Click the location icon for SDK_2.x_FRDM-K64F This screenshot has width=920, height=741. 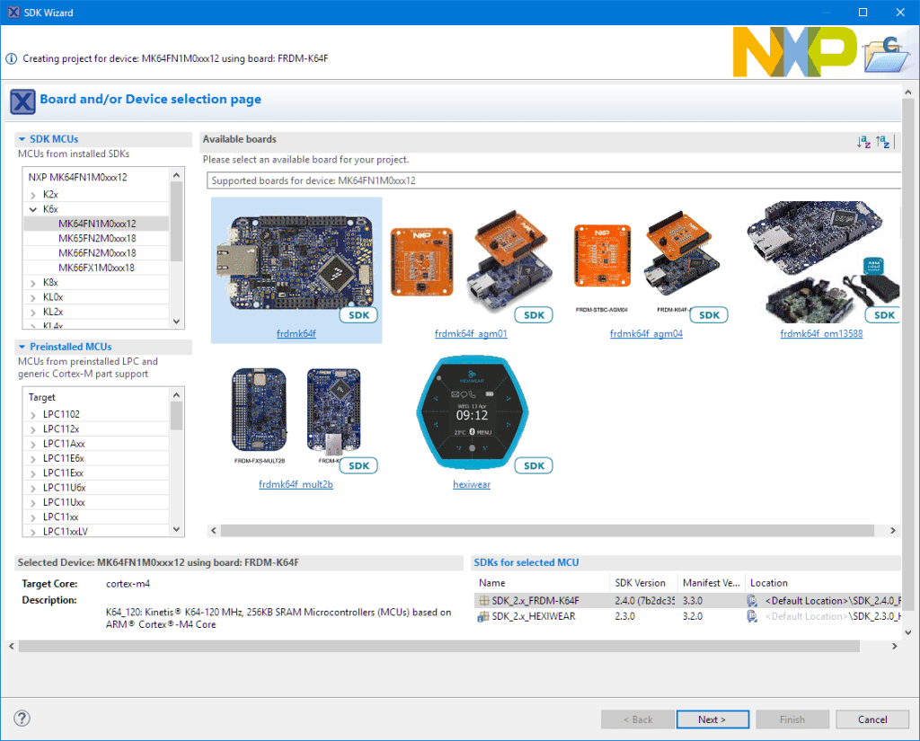click(752, 600)
